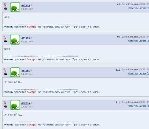The image size is (149, 129).
Task: Click the user status icon in post #10
Action: coord(5,72)
